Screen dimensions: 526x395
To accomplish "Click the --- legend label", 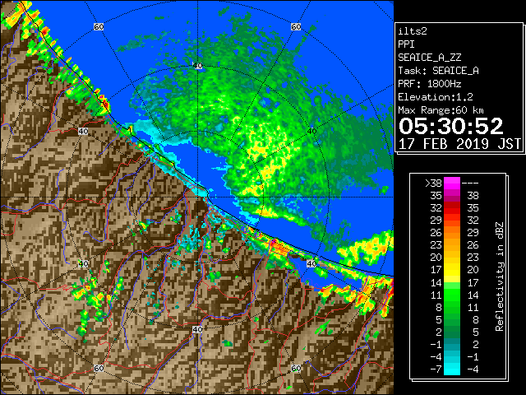I will [470, 184].
